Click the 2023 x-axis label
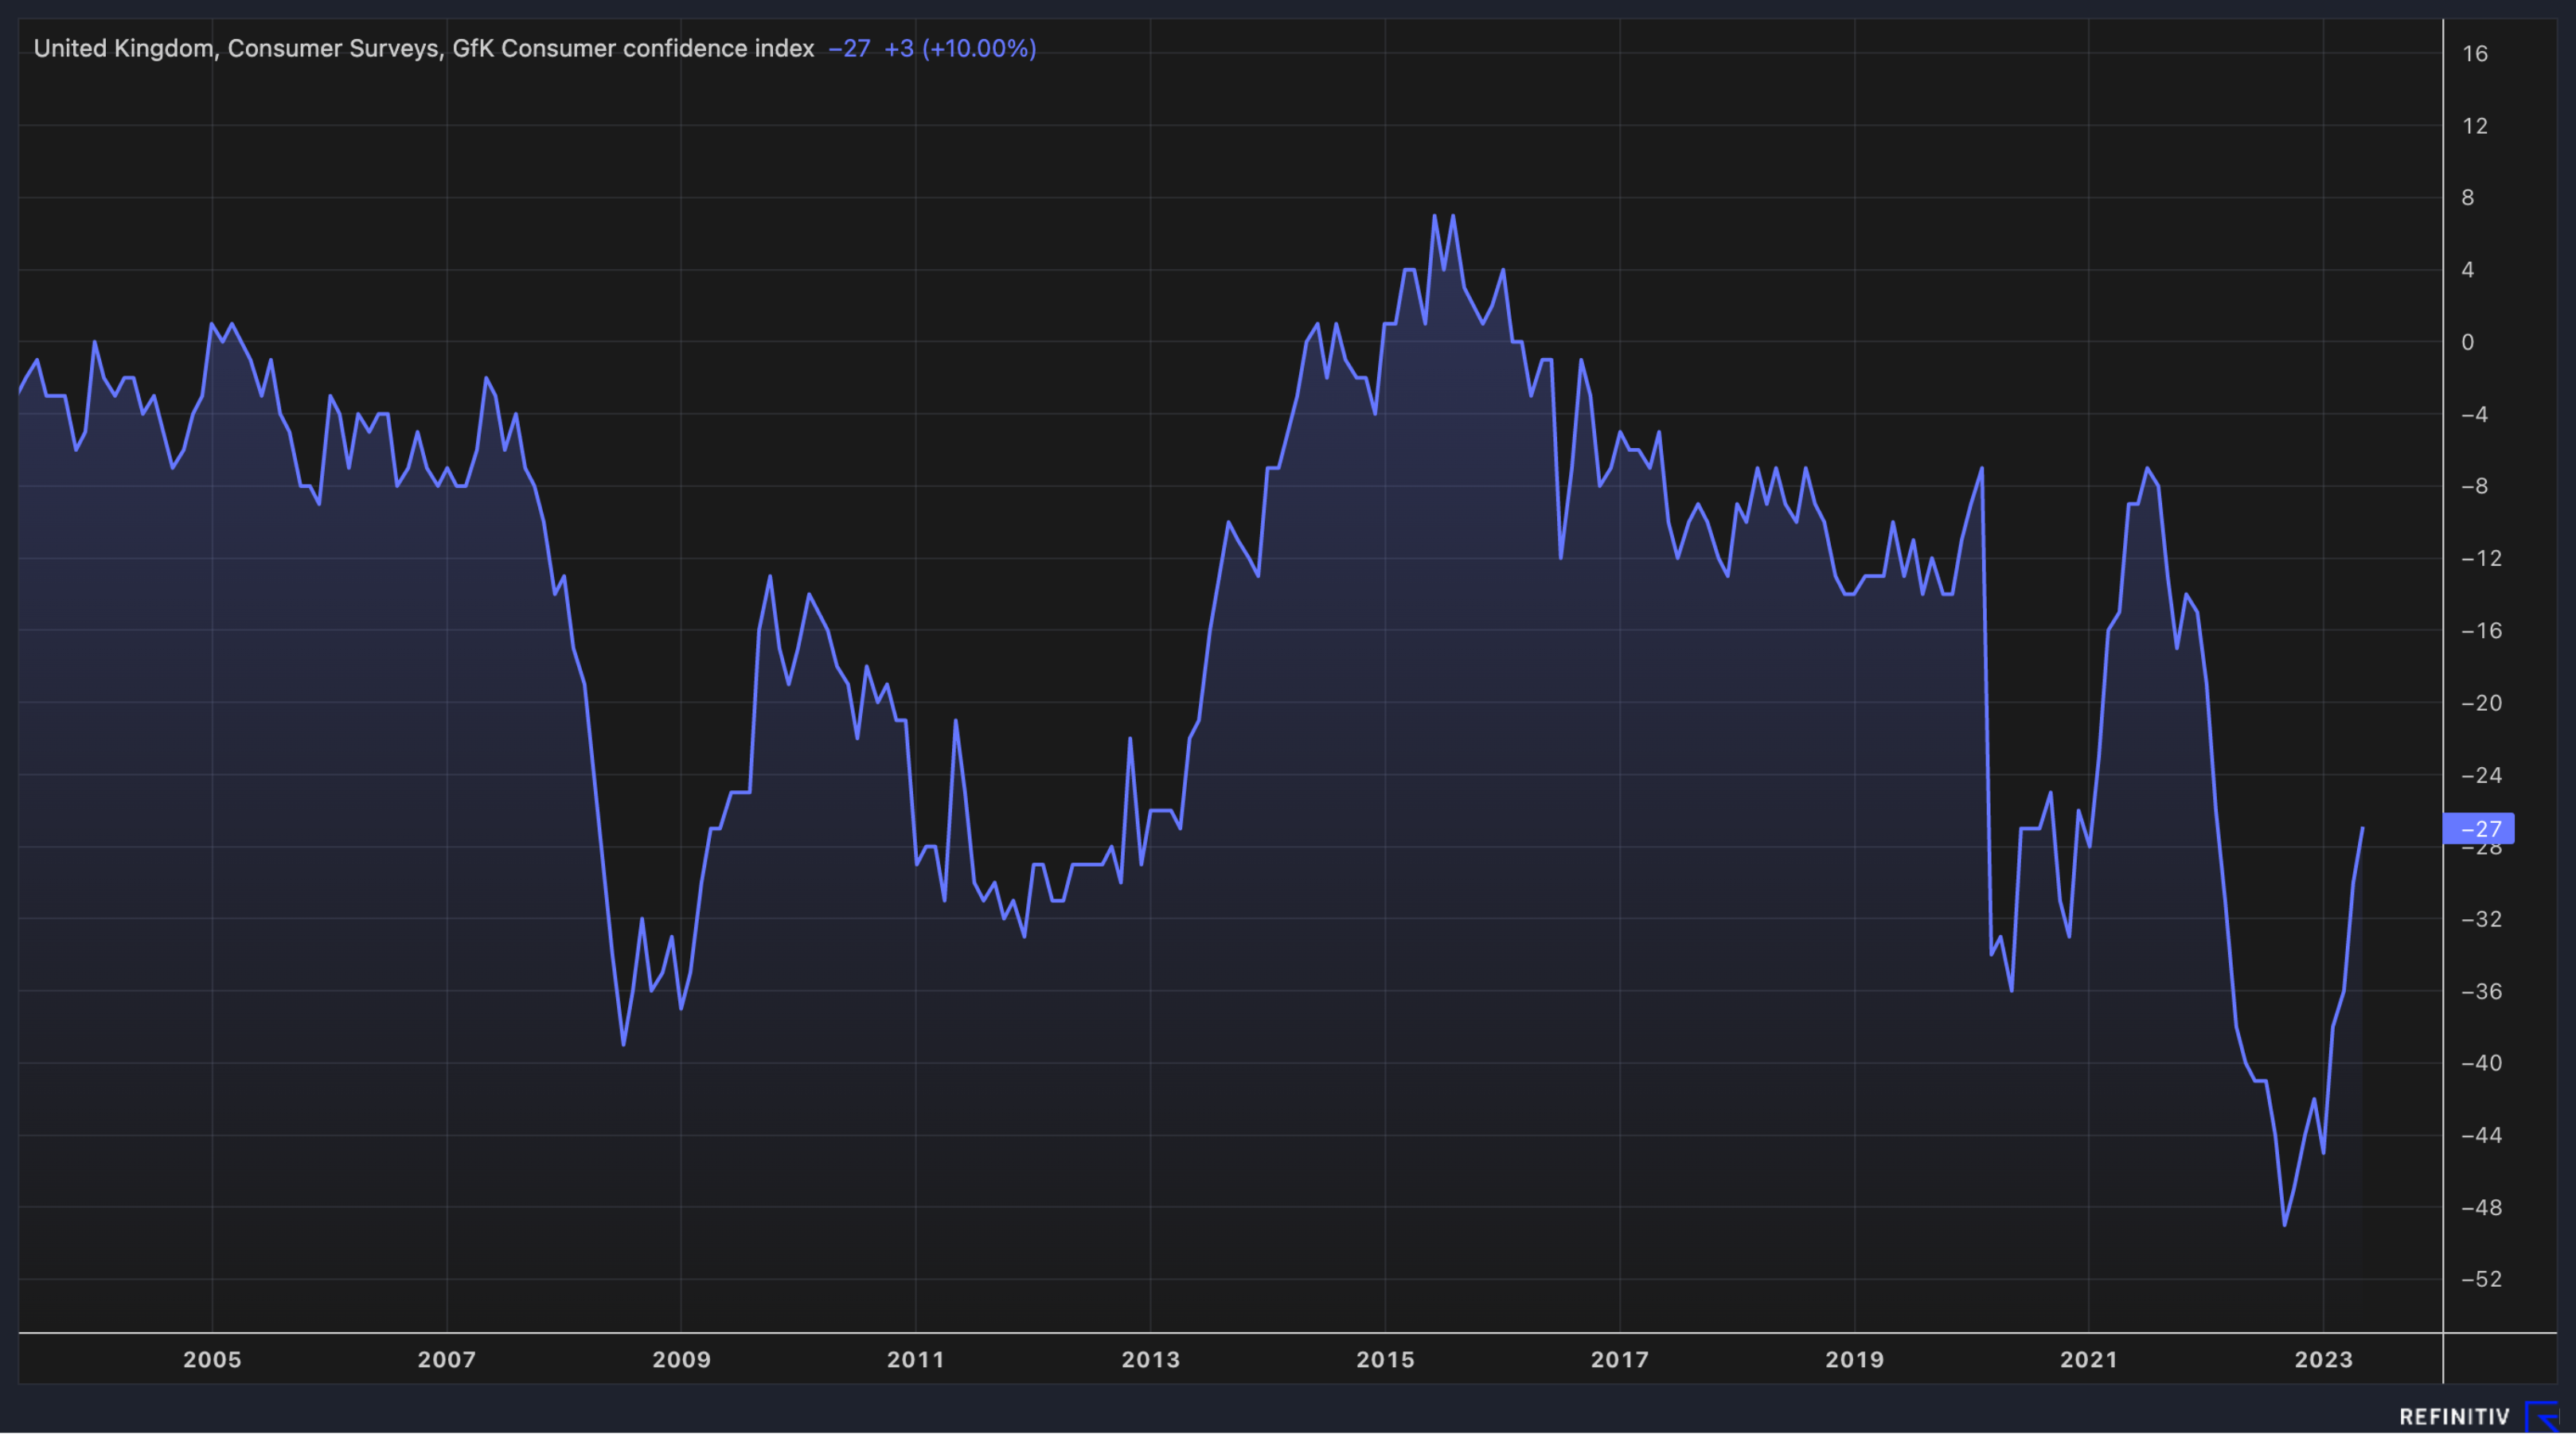 [x=2324, y=1359]
